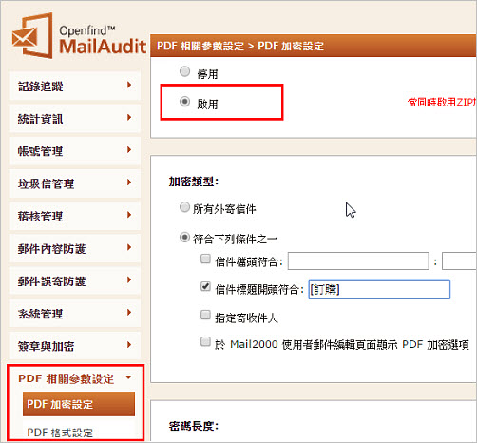Open the 郵件誤寄防護 sidebar menu
The image size is (477, 443).
(x=75, y=281)
